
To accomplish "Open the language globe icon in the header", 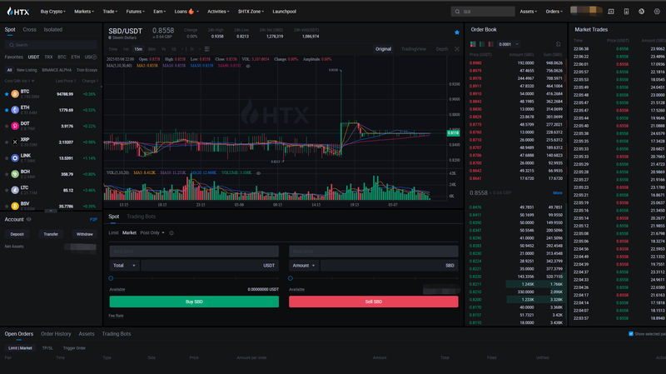I will 641,12.
